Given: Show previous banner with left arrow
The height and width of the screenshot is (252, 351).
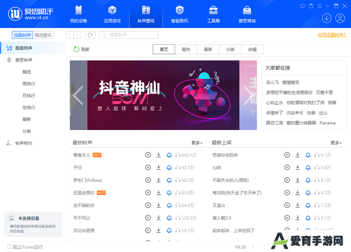Looking at the screenshot, I should point(78,95).
